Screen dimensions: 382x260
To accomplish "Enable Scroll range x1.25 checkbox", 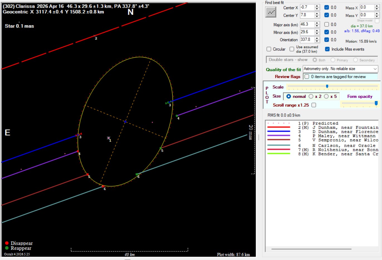I will click(x=314, y=105).
